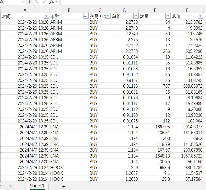Screen dimensions: 206x190
Task: Click the formula bar vertical dots handle
Action: [29, 2]
